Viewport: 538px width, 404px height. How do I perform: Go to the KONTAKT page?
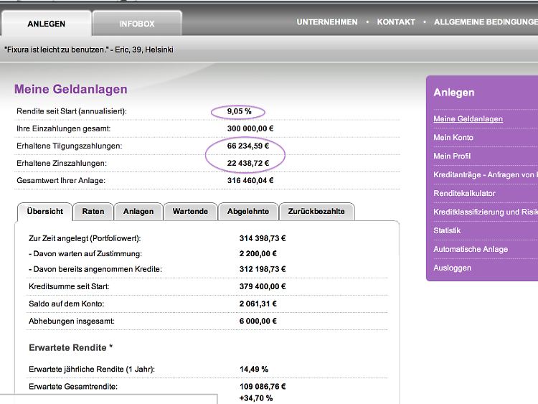[x=396, y=22]
